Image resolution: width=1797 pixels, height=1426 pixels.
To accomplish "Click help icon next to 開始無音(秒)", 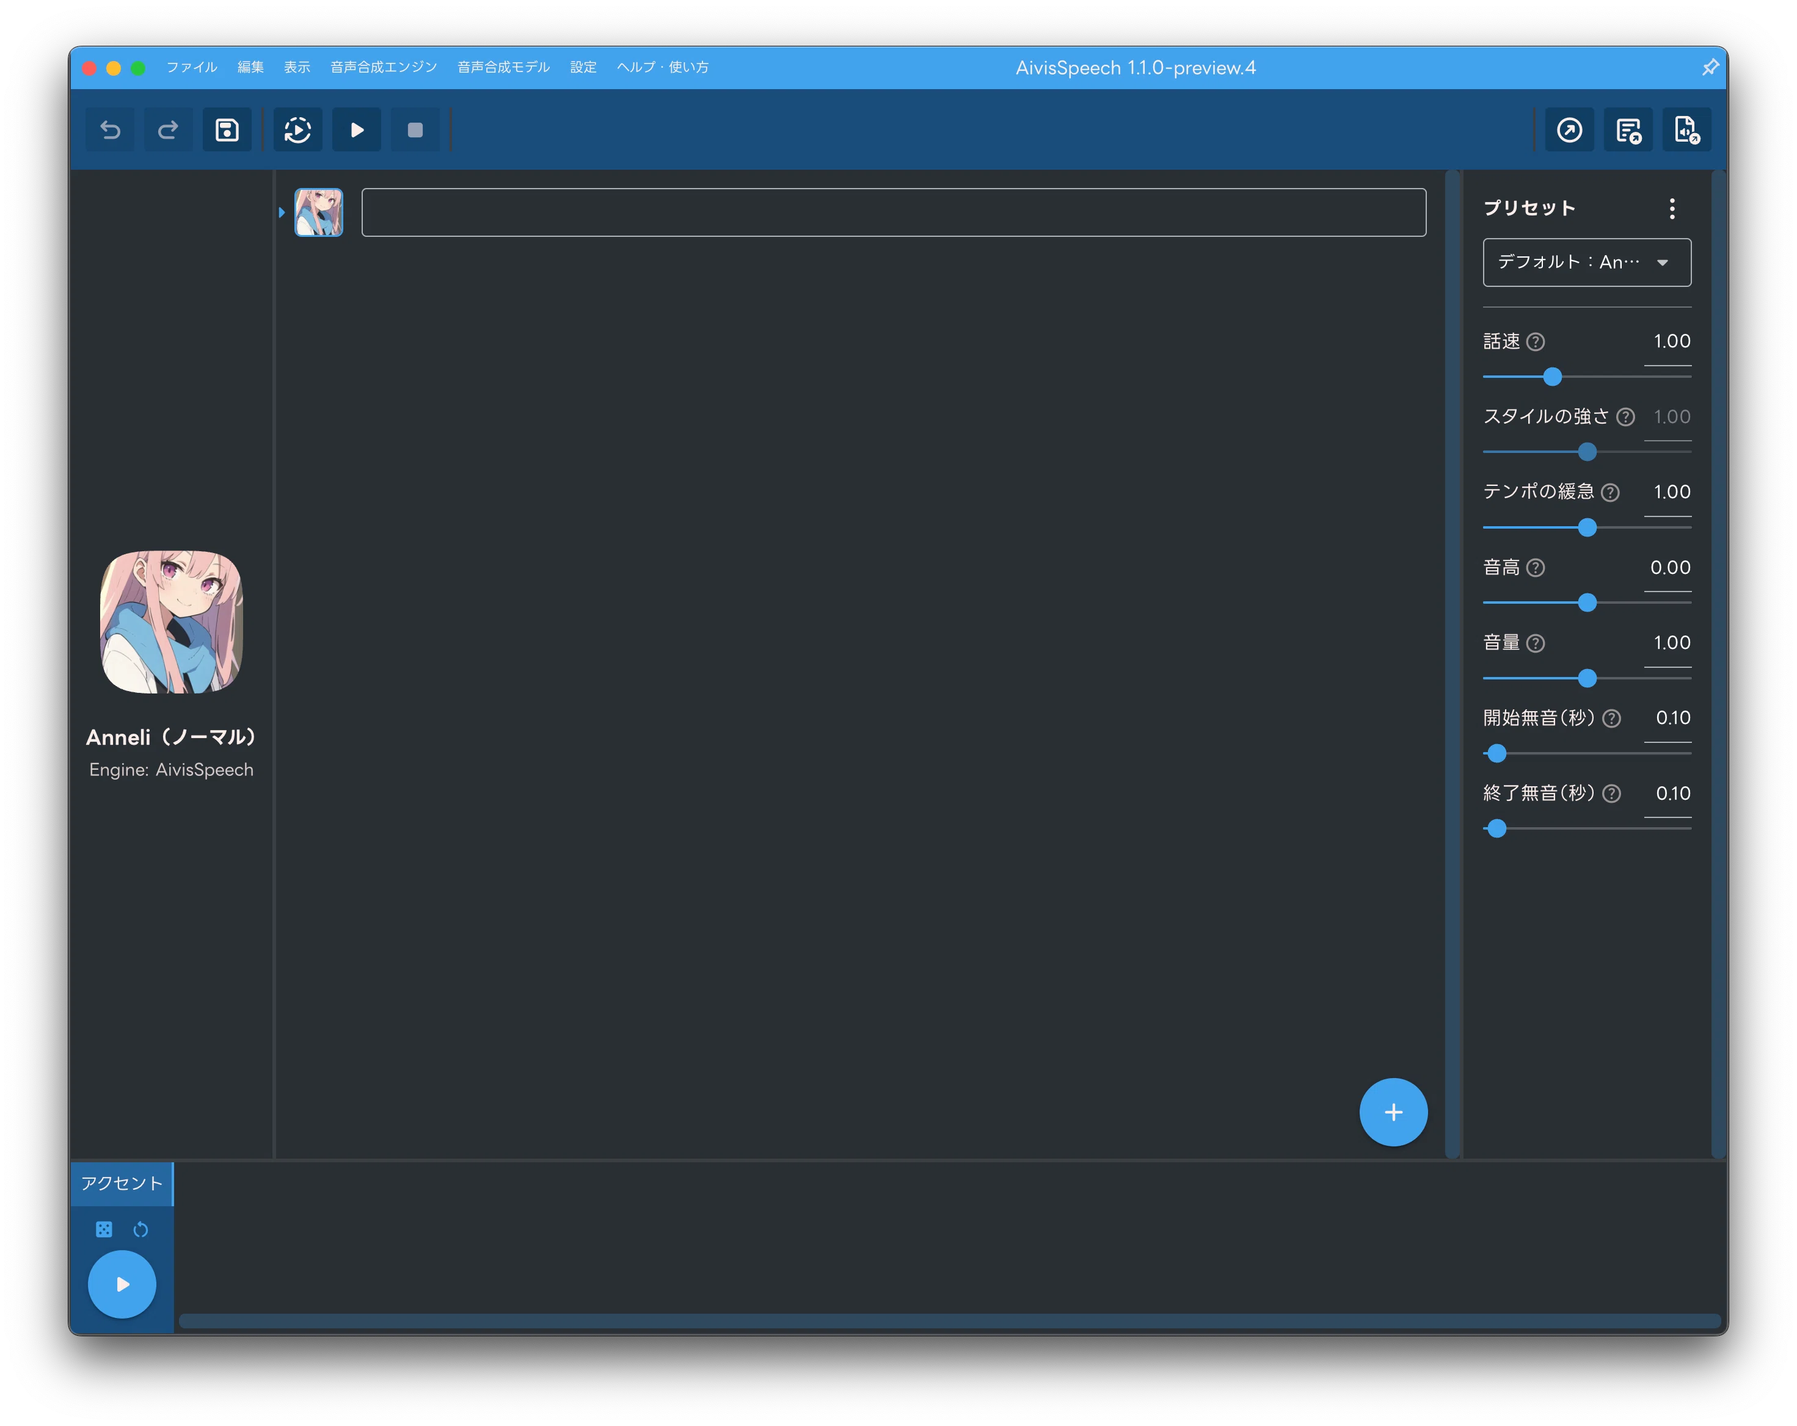I will [x=1612, y=718].
